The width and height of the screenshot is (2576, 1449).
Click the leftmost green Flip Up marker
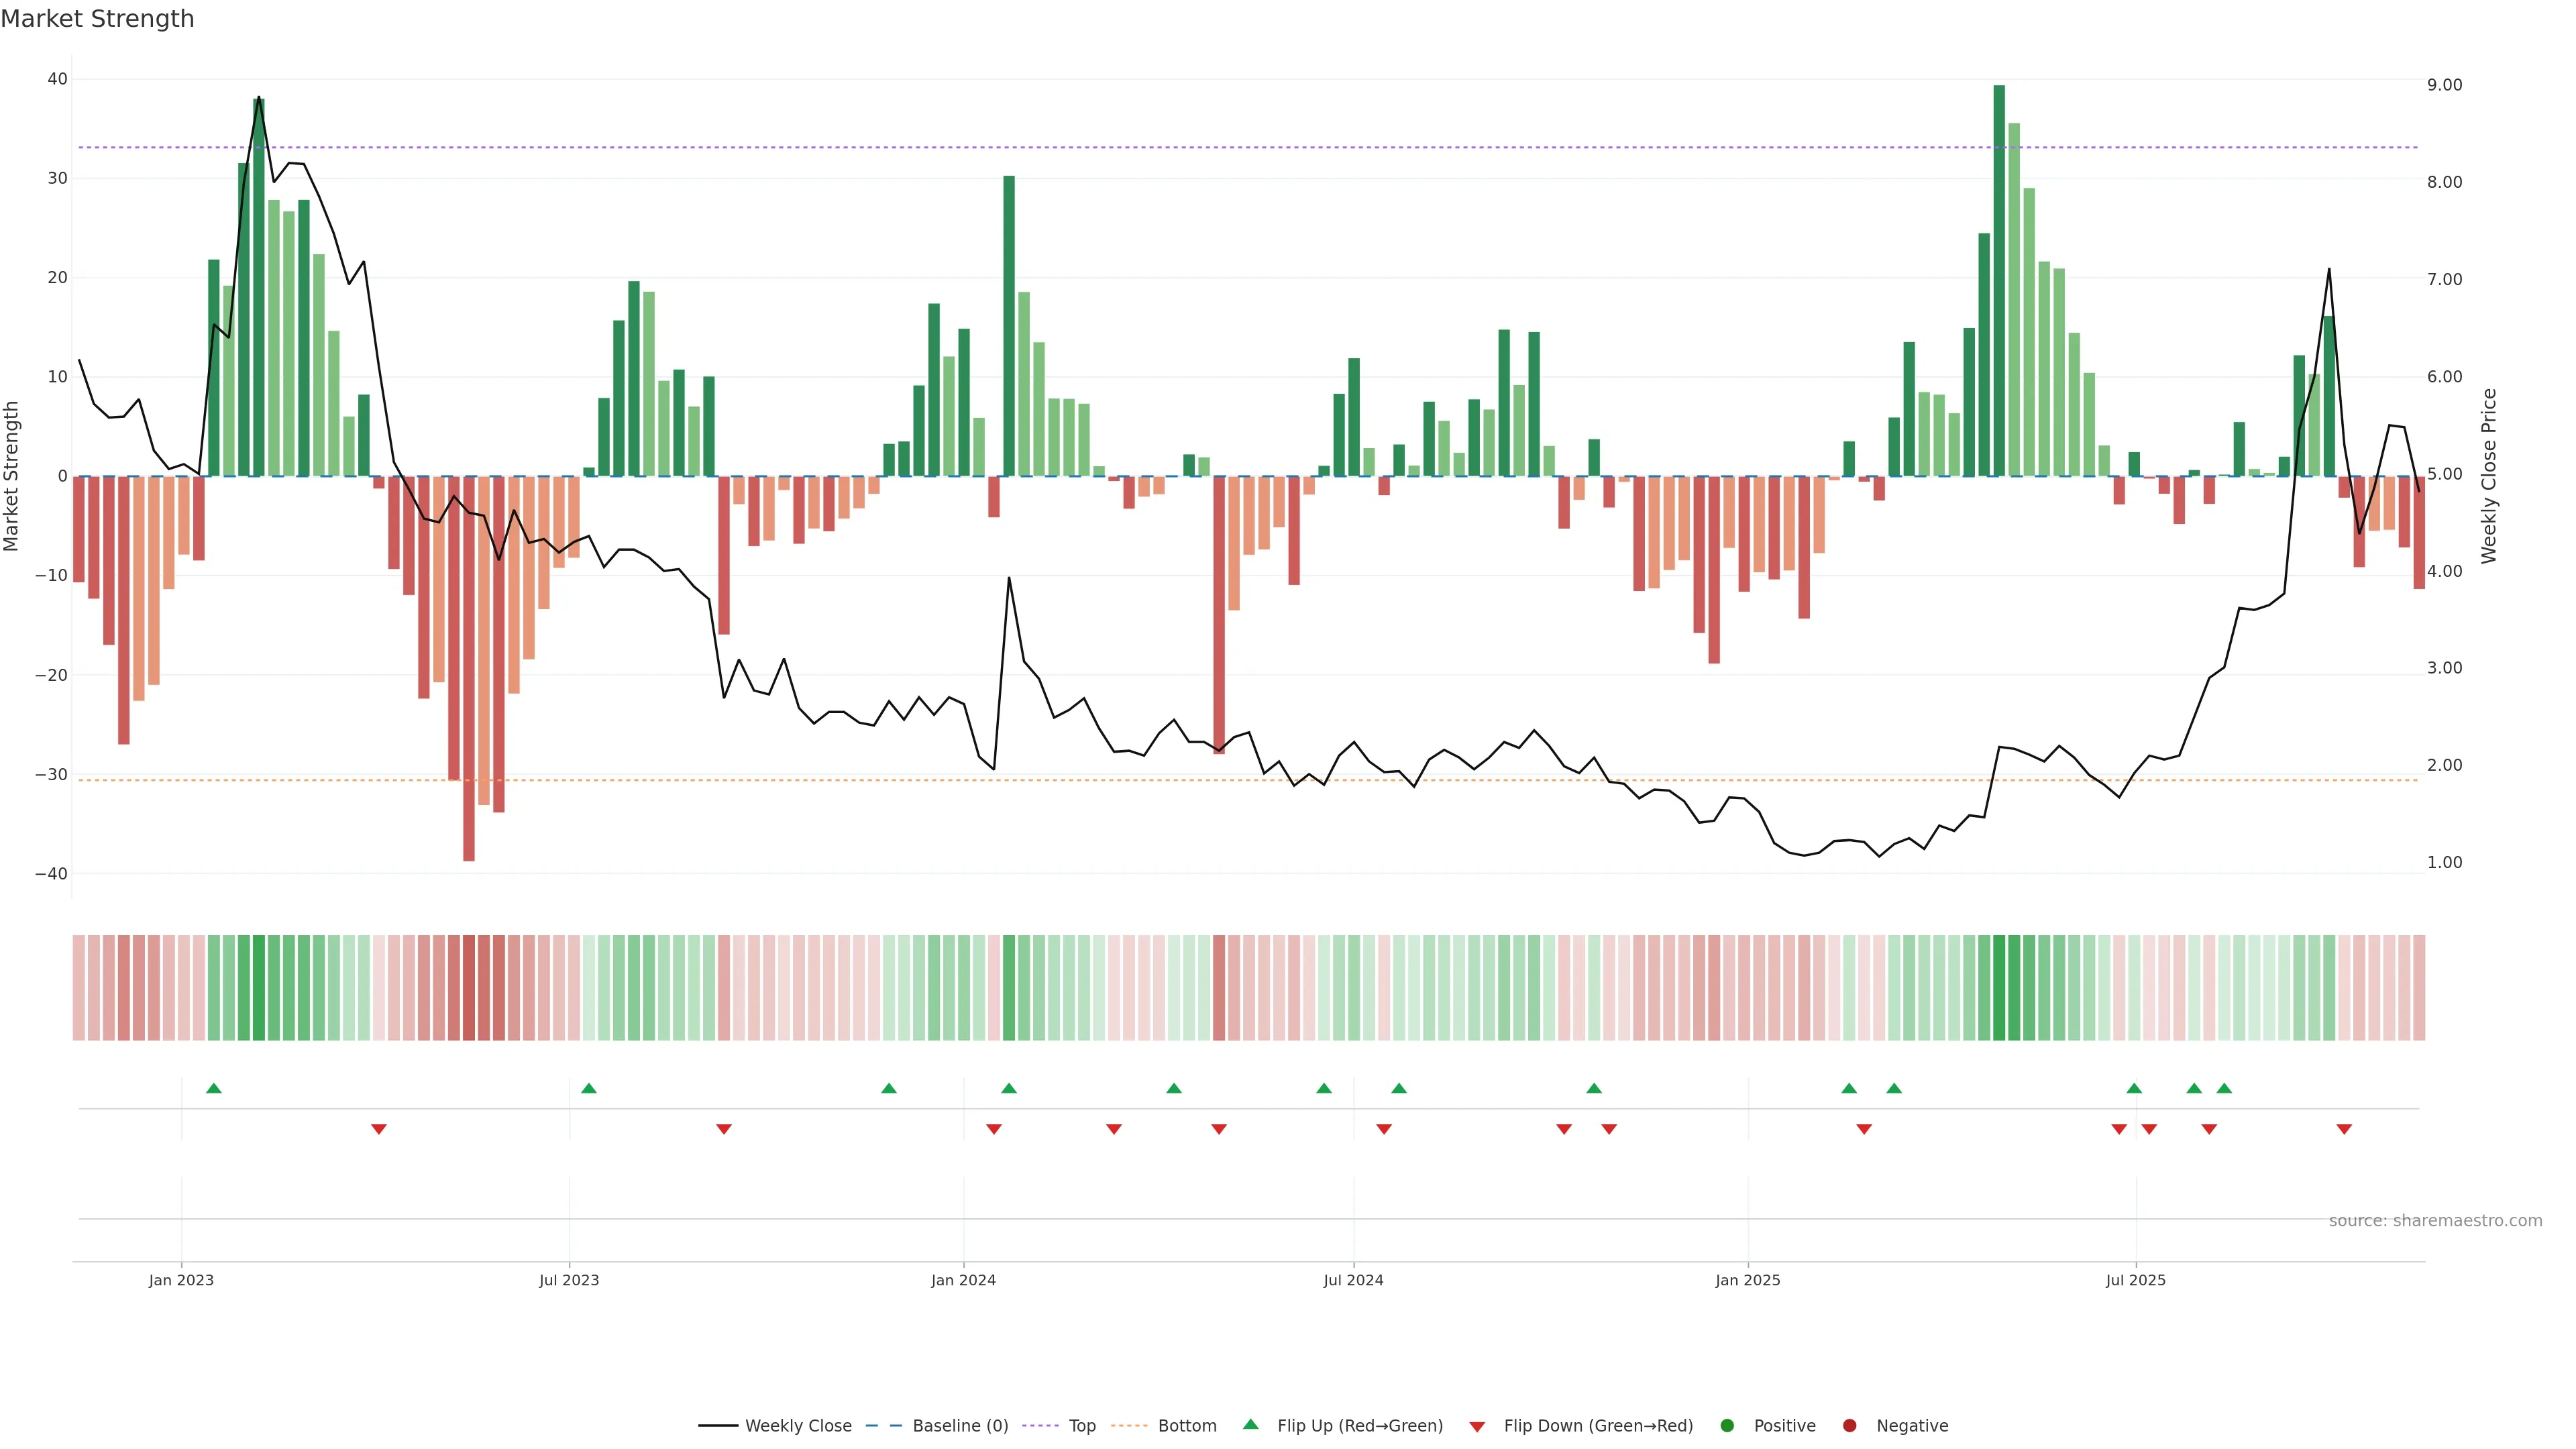click(213, 1088)
